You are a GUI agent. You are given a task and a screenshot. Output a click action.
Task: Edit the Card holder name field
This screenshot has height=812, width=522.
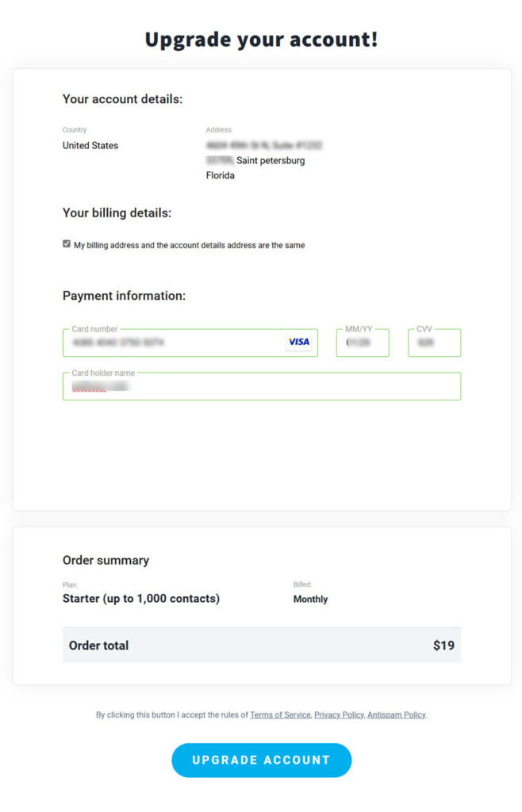[262, 386]
